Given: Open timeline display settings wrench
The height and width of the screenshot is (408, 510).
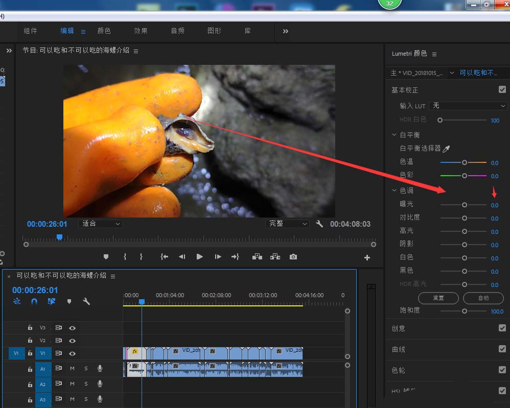Looking at the screenshot, I should pyautogui.click(x=86, y=301).
